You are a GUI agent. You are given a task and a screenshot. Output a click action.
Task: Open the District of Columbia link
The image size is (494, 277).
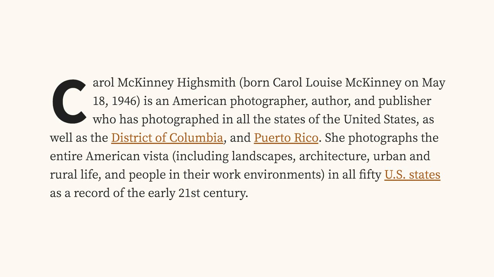[167, 138]
